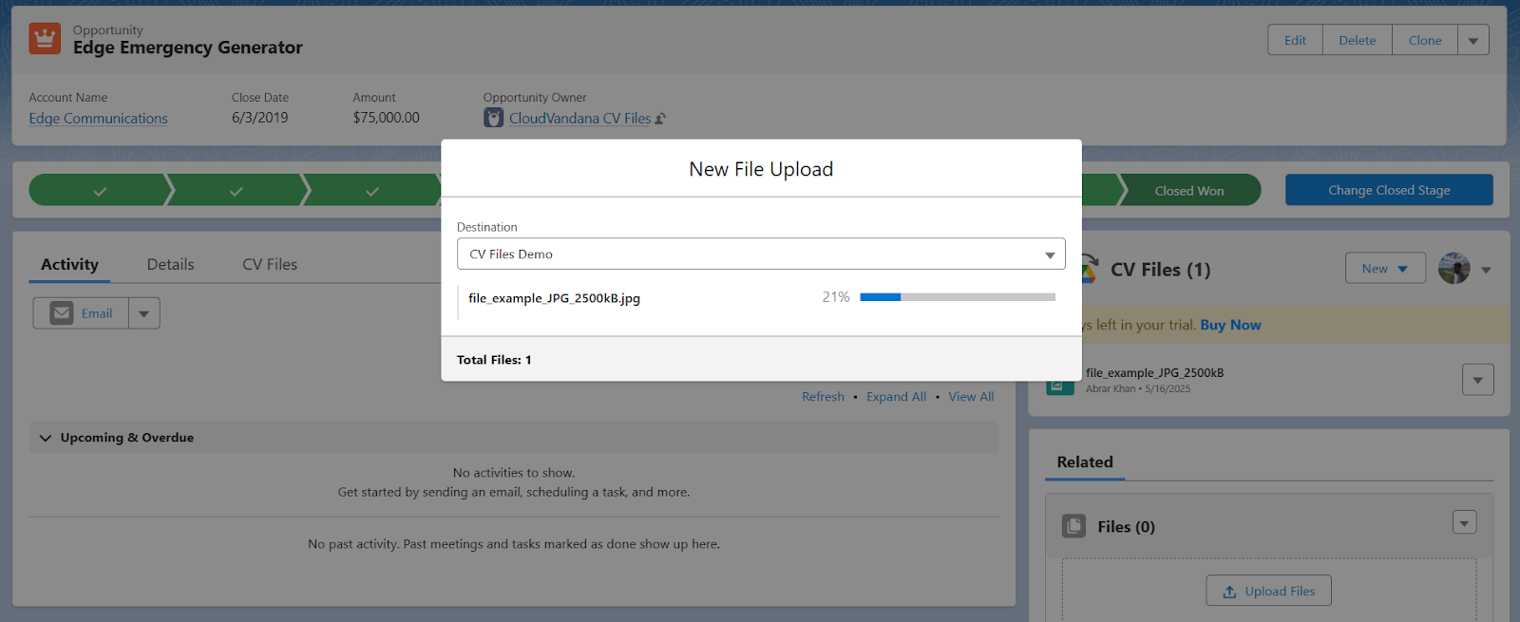Click the third completed stage checkmark
Viewport: 1520px width, 622px height.
pos(372,191)
